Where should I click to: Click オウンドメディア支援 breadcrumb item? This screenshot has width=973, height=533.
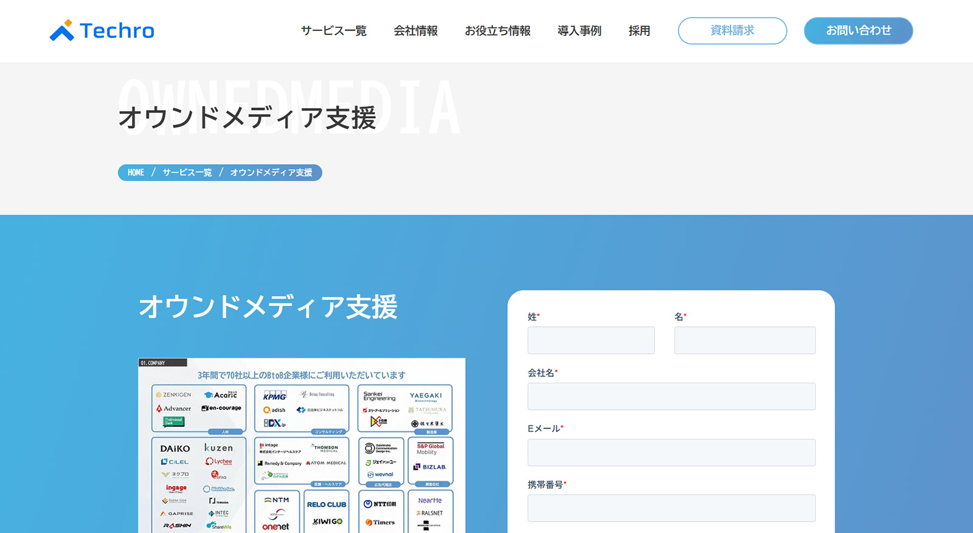pyautogui.click(x=271, y=173)
